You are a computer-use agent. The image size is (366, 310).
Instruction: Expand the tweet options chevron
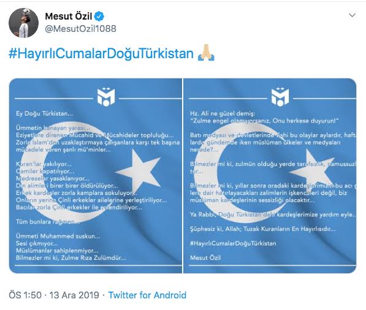[352, 15]
